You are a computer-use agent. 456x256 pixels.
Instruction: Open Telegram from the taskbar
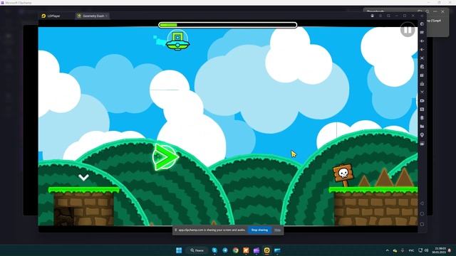[x=225, y=250]
